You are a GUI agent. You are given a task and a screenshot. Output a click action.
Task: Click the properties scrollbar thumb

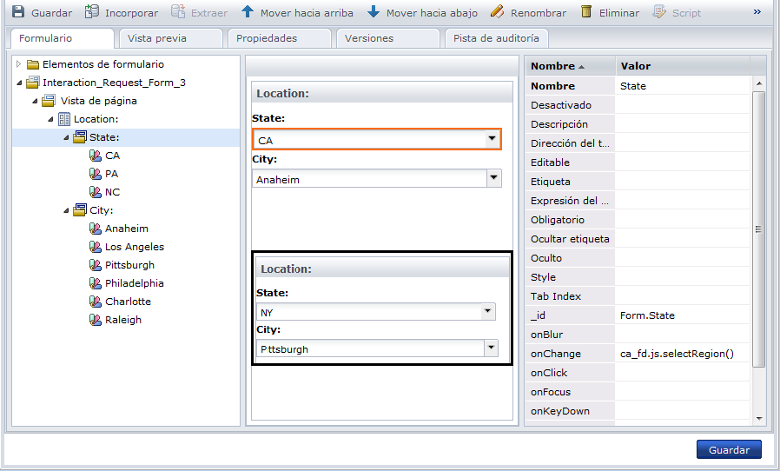[758, 229]
